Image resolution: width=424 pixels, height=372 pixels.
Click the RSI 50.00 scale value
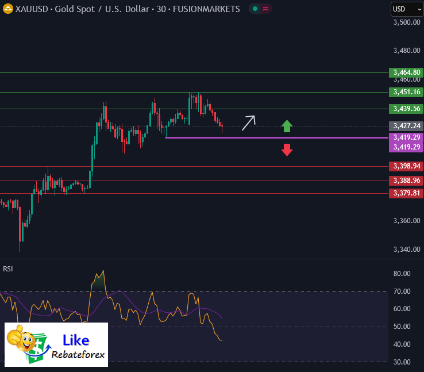click(402, 327)
